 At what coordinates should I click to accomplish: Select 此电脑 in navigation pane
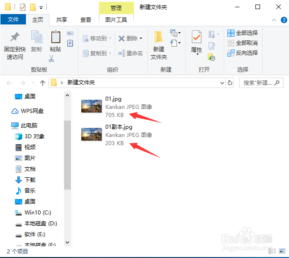tap(24, 126)
